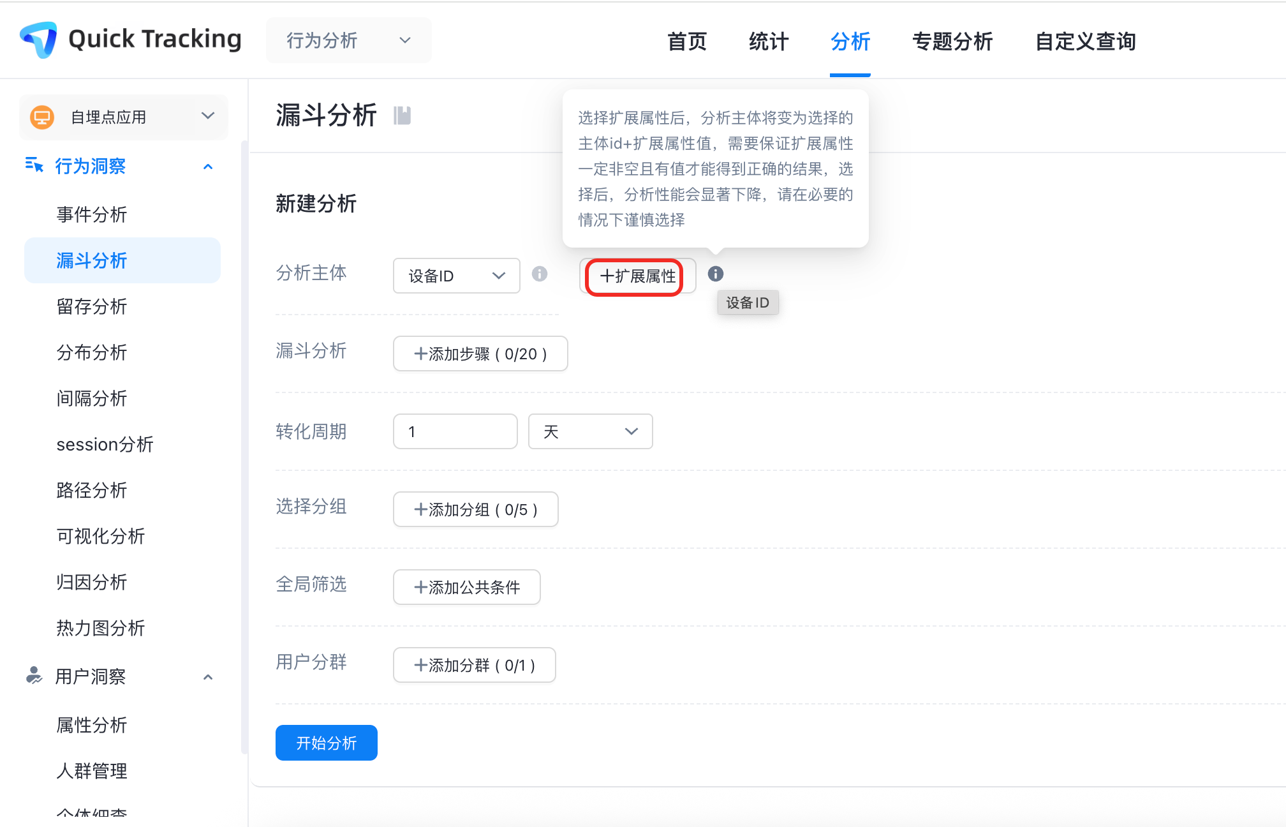Click the +添加步骤 (0/20) button
The image size is (1286, 827).
pyautogui.click(x=480, y=354)
